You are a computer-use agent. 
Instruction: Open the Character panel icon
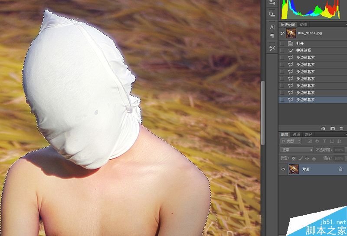tap(272, 27)
